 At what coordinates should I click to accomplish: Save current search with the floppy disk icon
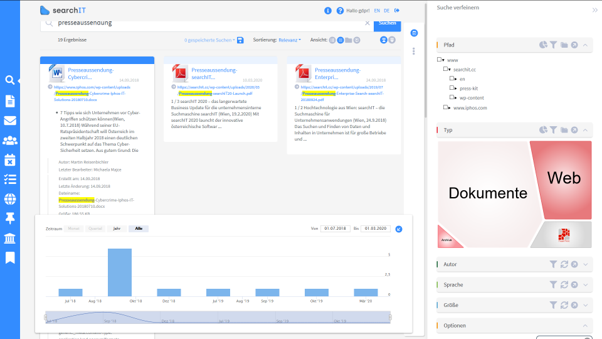tap(240, 40)
